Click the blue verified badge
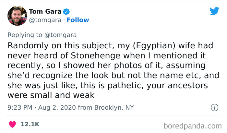The height and width of the screenshot is (133, 227). point(66,12)
